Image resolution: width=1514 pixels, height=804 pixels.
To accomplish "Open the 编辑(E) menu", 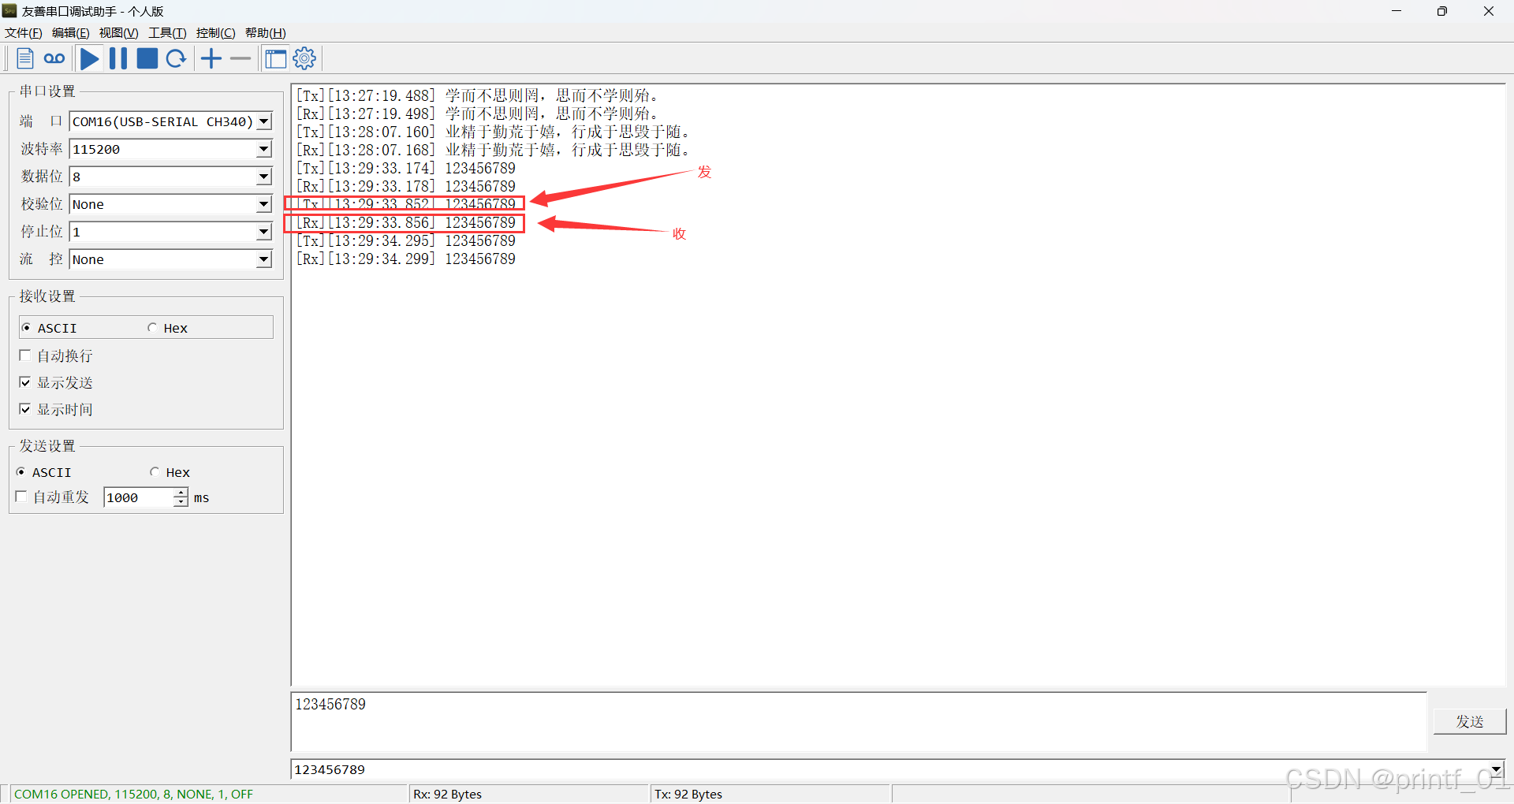I will [71, 33].
